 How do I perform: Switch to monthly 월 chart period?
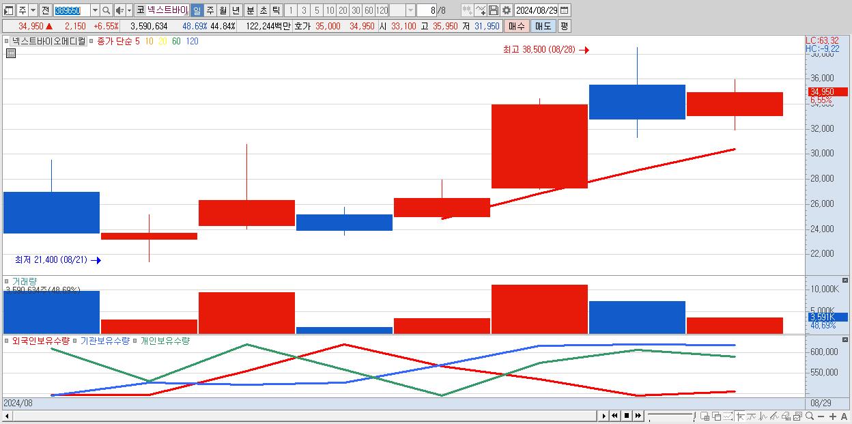[x=223, y=10]
